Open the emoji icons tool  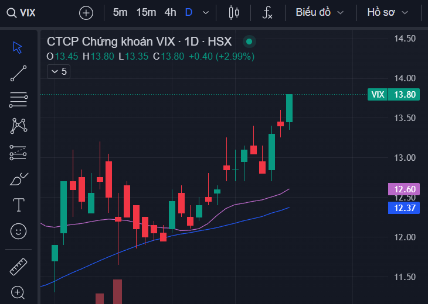tap(18, 232)
